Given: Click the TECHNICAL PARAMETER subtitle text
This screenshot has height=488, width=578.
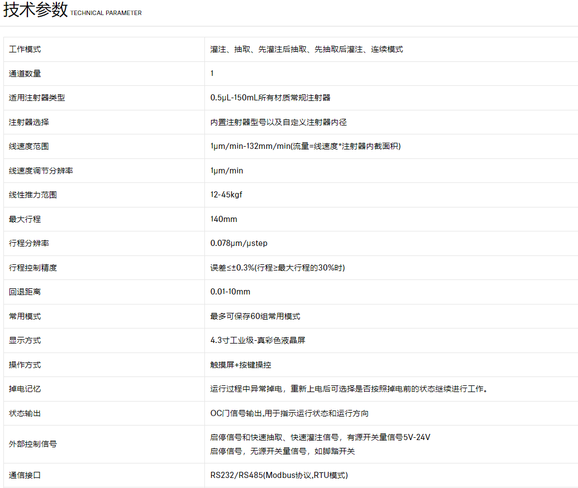Looking at the screenshot, I should (x=106, y=13).
